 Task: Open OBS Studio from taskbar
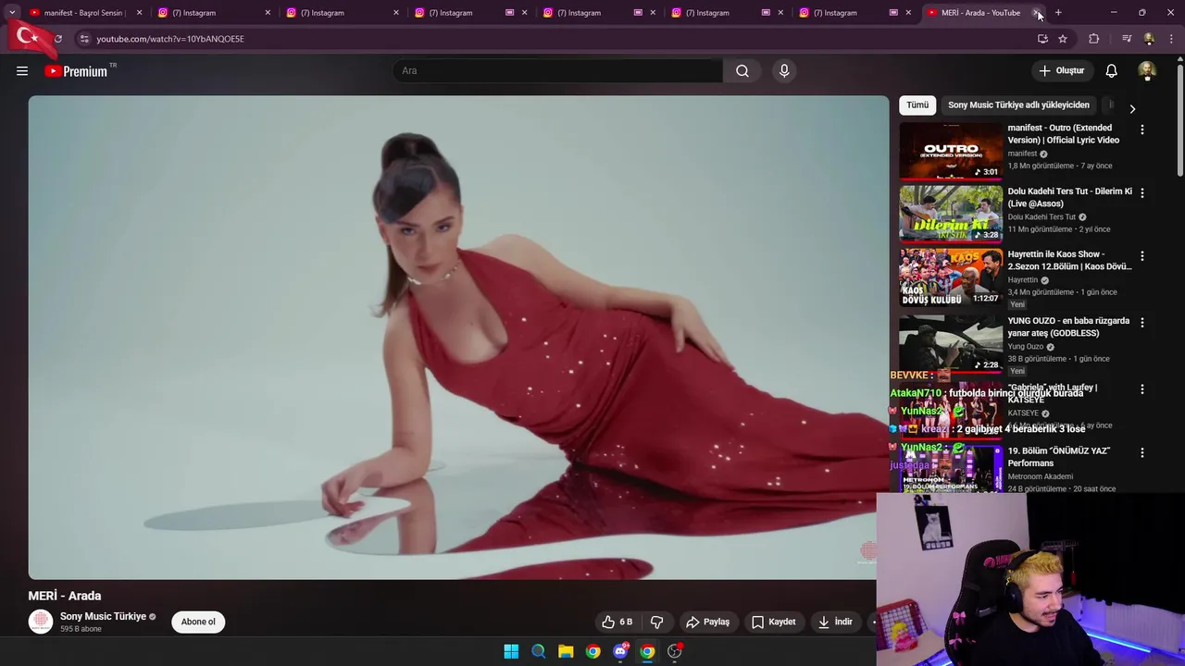[675, 651]
